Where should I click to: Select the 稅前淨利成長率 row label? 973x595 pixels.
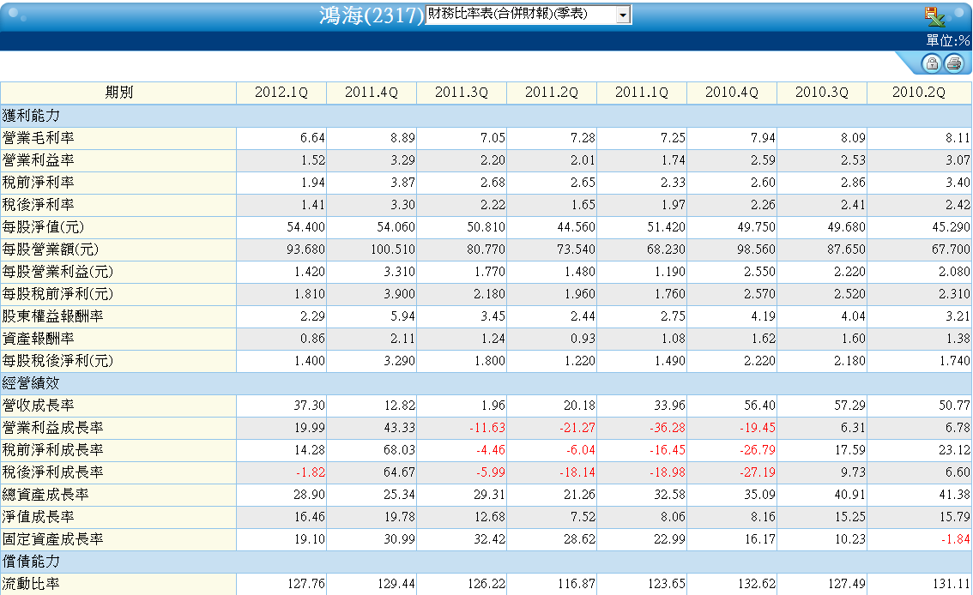tap(52, 450)
